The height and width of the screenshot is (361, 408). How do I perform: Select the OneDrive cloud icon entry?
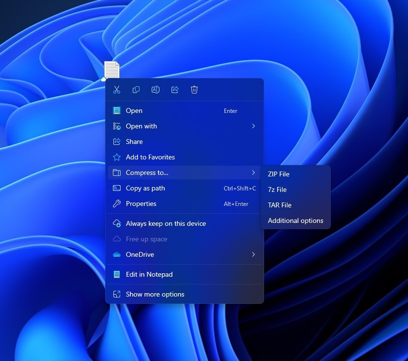pos(116,254)
